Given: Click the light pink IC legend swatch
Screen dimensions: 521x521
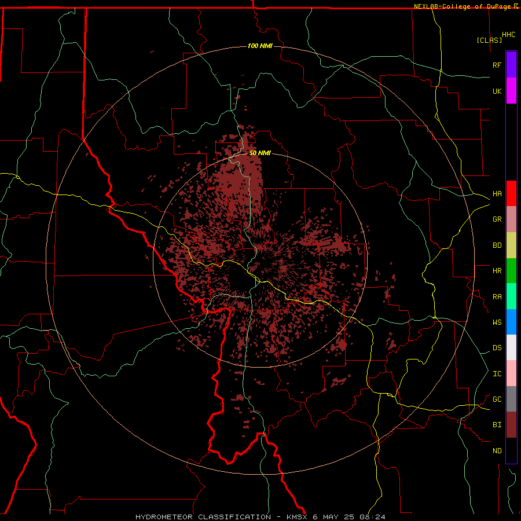Looking at the screenshot, I should pos(511,373).
